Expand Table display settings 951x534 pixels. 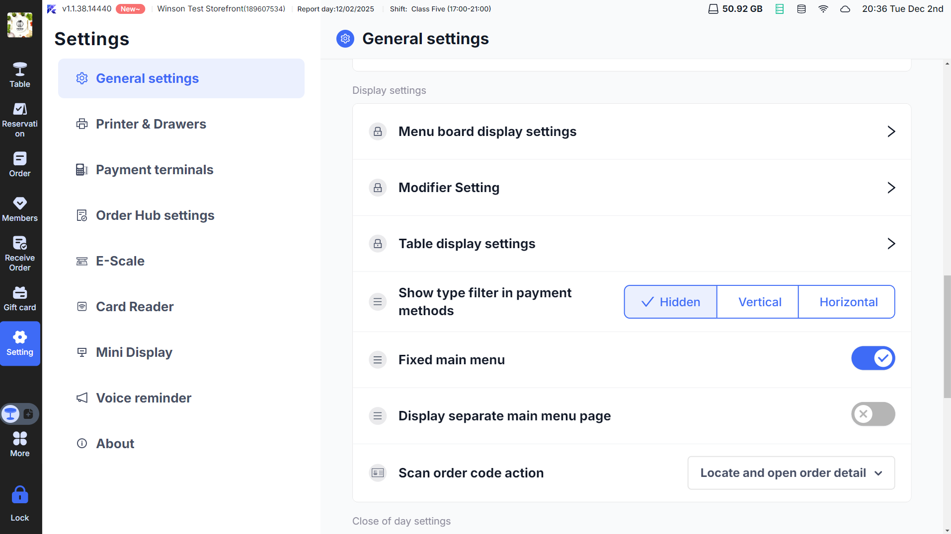(631, 244)
